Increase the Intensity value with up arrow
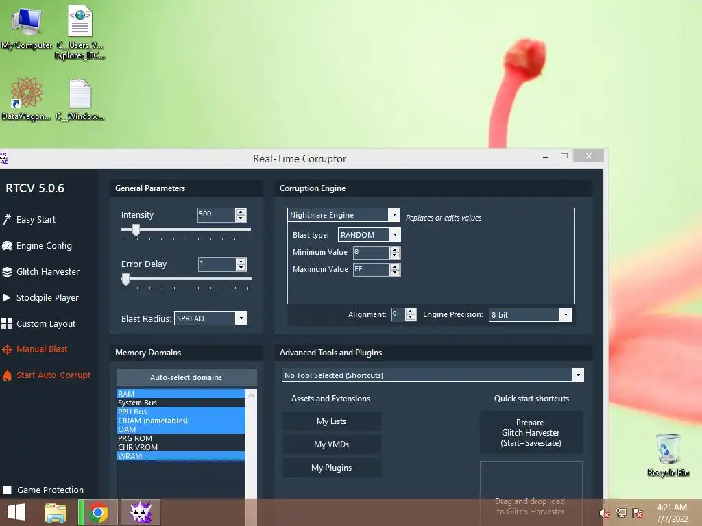 coord(241,212)
